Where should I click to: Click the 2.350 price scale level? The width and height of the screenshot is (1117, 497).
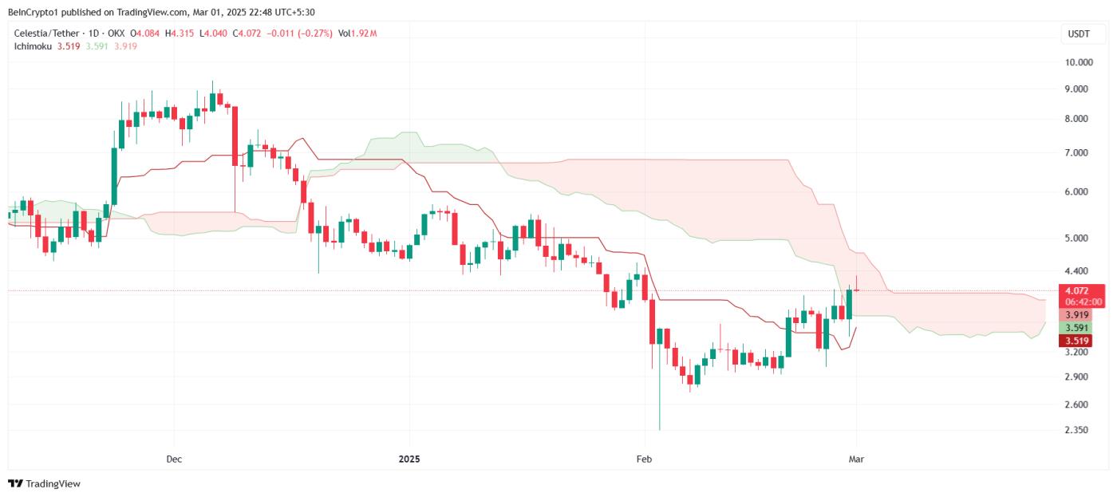tap(1079, 430)
